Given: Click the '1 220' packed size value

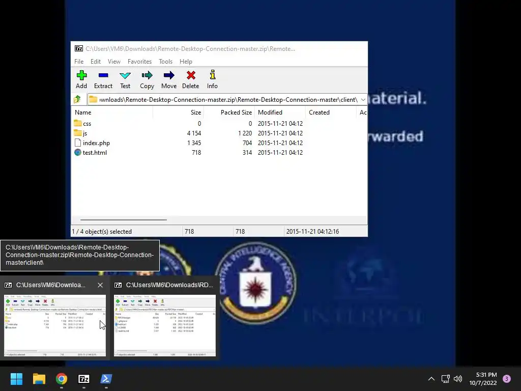Looking at the screenshot, I should [245, 133].
